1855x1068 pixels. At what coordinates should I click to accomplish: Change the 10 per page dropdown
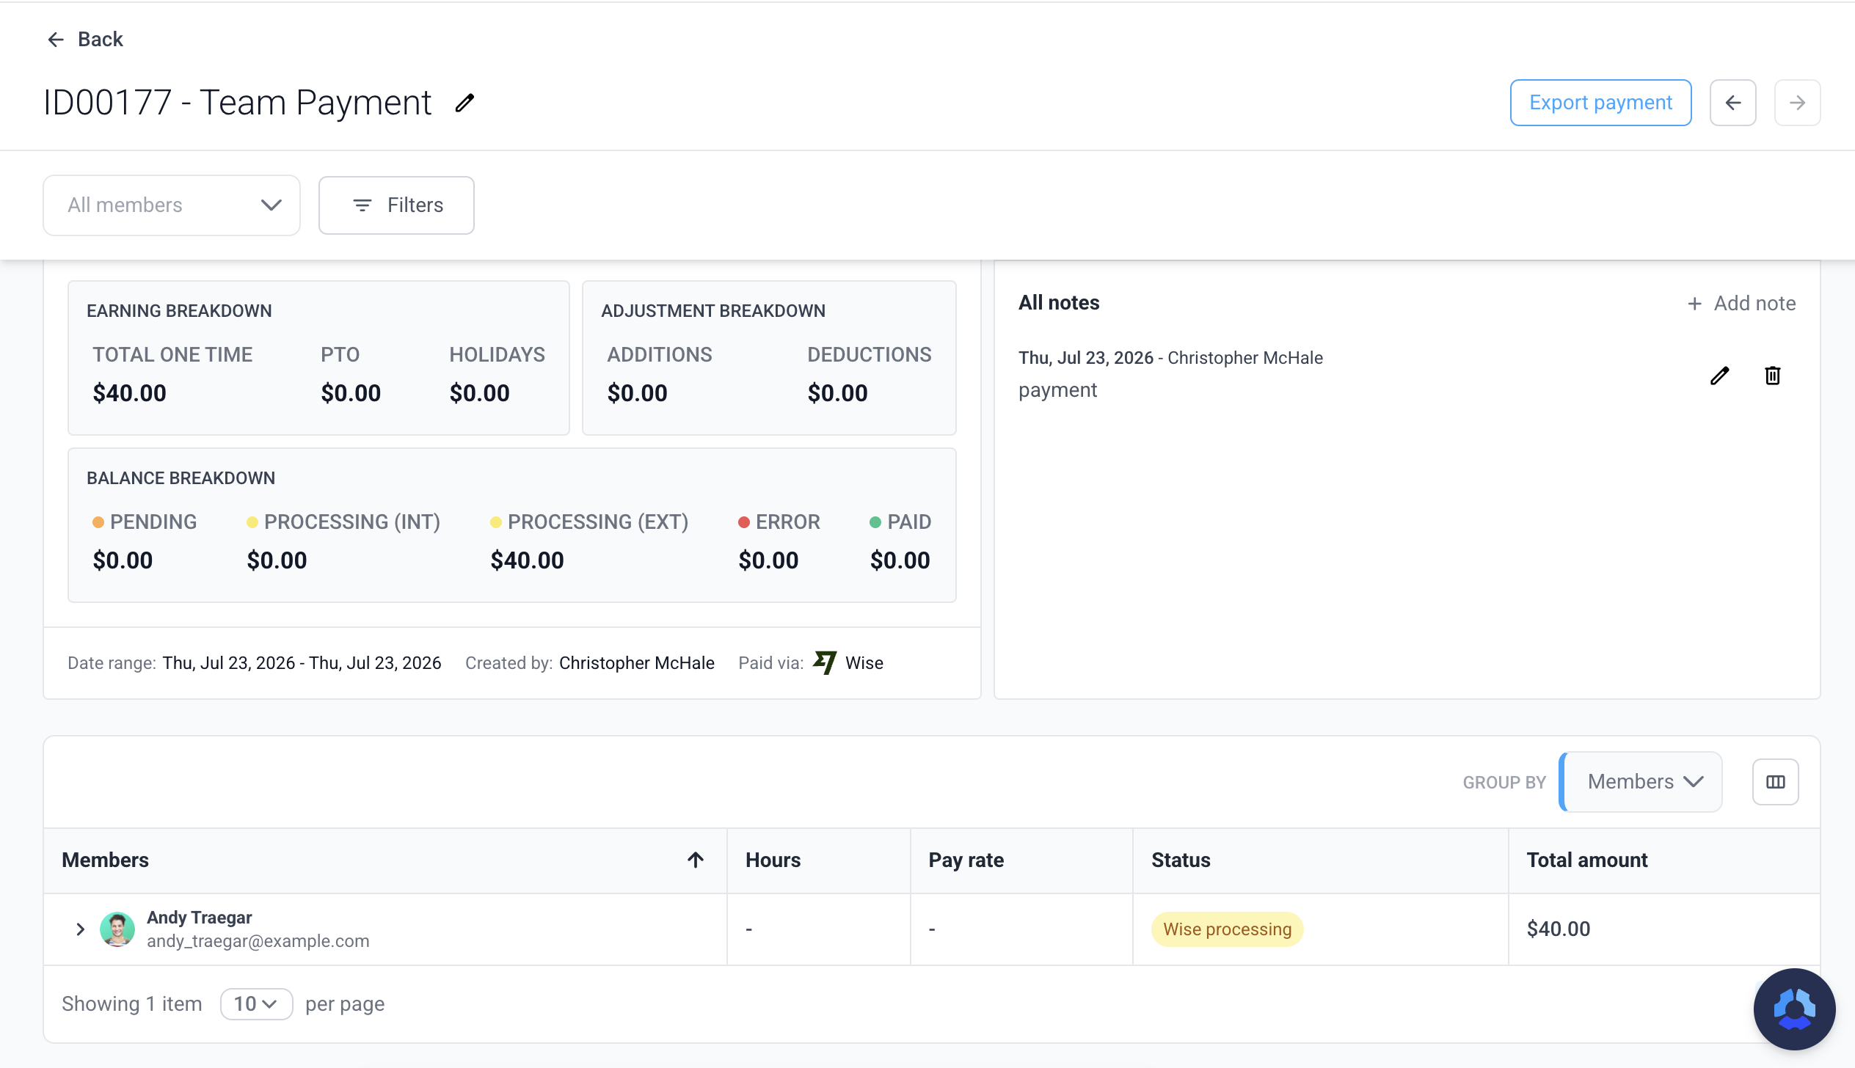tap(256, 1004)
